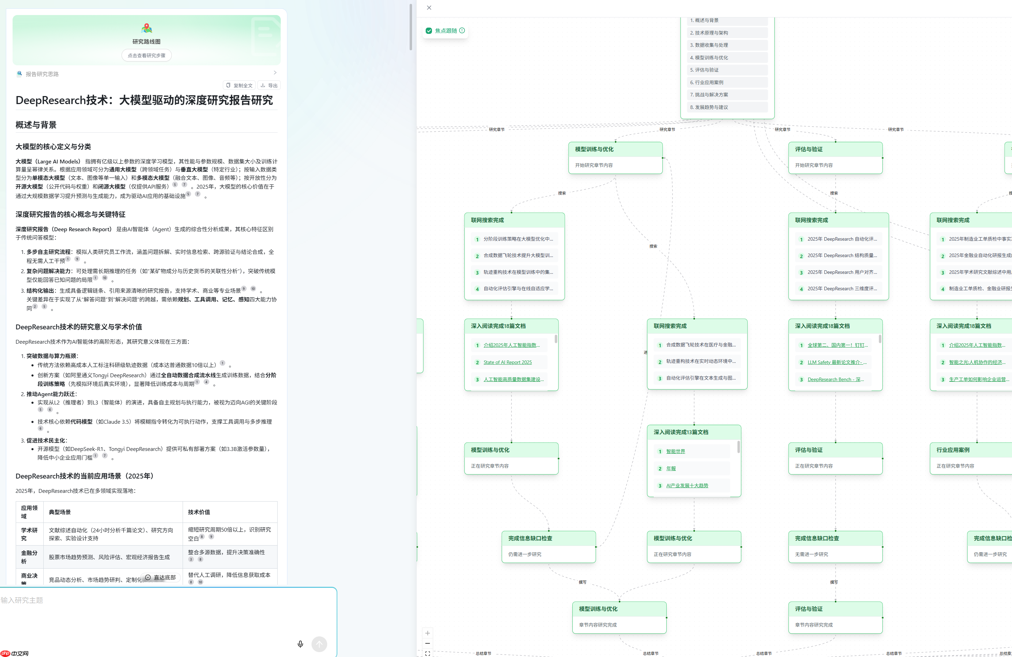
Task: Zoom into the graph with the plus icon
Action: click(428, 633)
